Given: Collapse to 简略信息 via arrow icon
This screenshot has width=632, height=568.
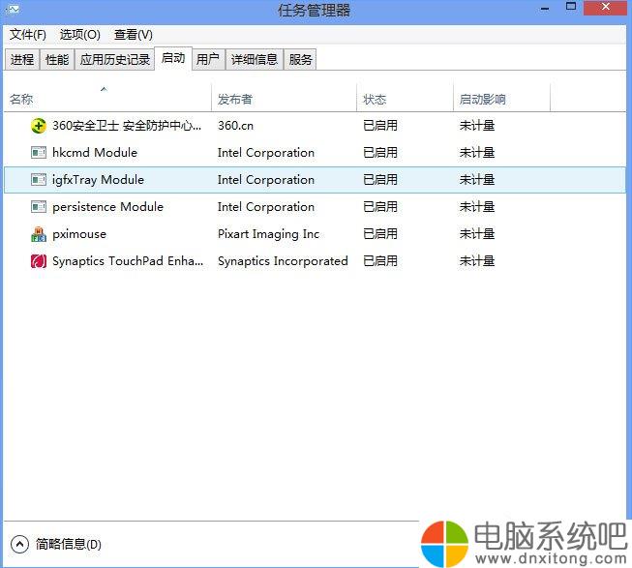Looking at the screenshot, I should tap(19, 544).
